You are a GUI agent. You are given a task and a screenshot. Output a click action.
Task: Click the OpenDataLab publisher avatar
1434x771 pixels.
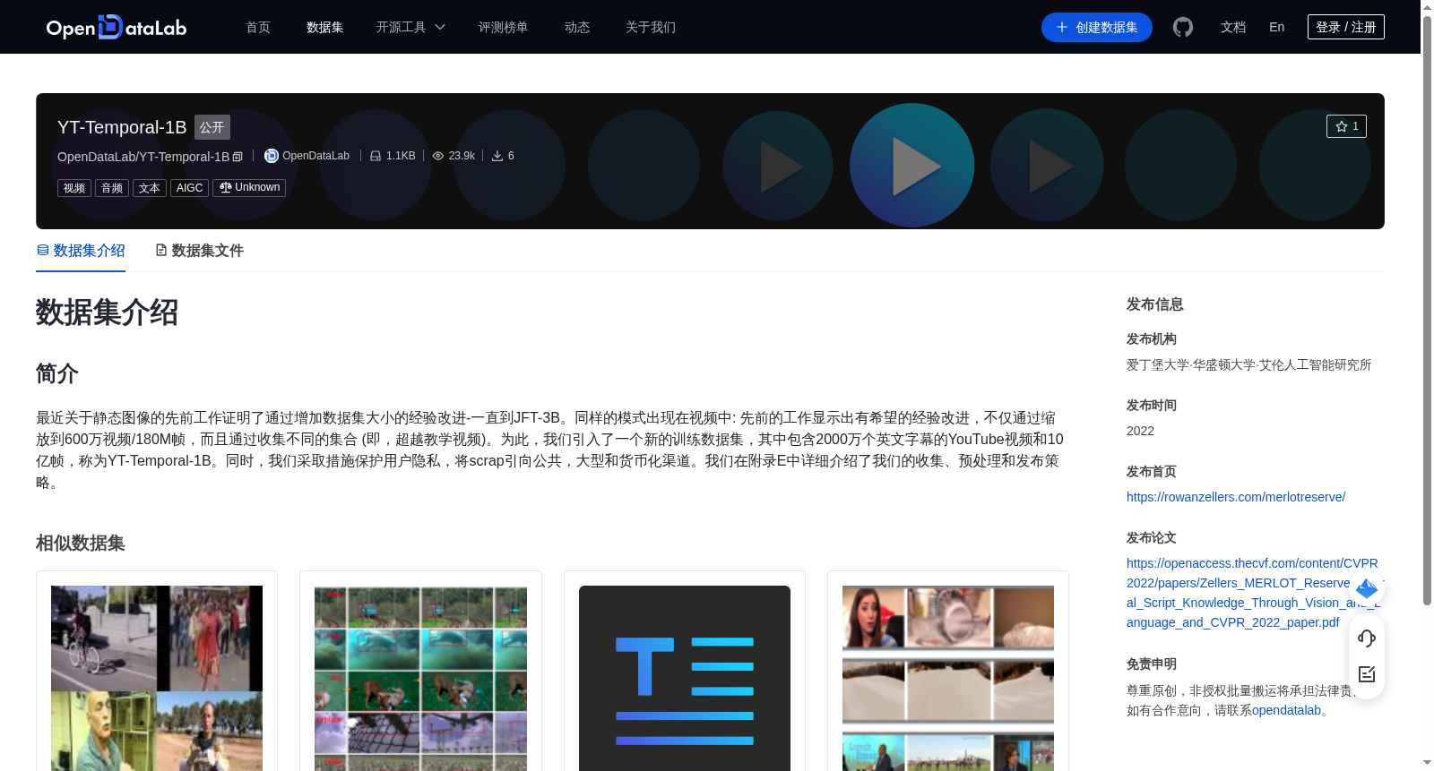[x=272, y=156]
